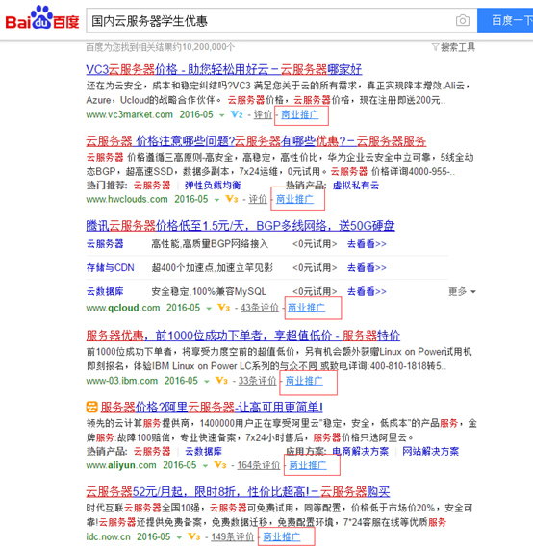The width and height of the screenshot is (533, 548).
Task: Open 搜索工具 filter tools
Action: click(453, 47)
